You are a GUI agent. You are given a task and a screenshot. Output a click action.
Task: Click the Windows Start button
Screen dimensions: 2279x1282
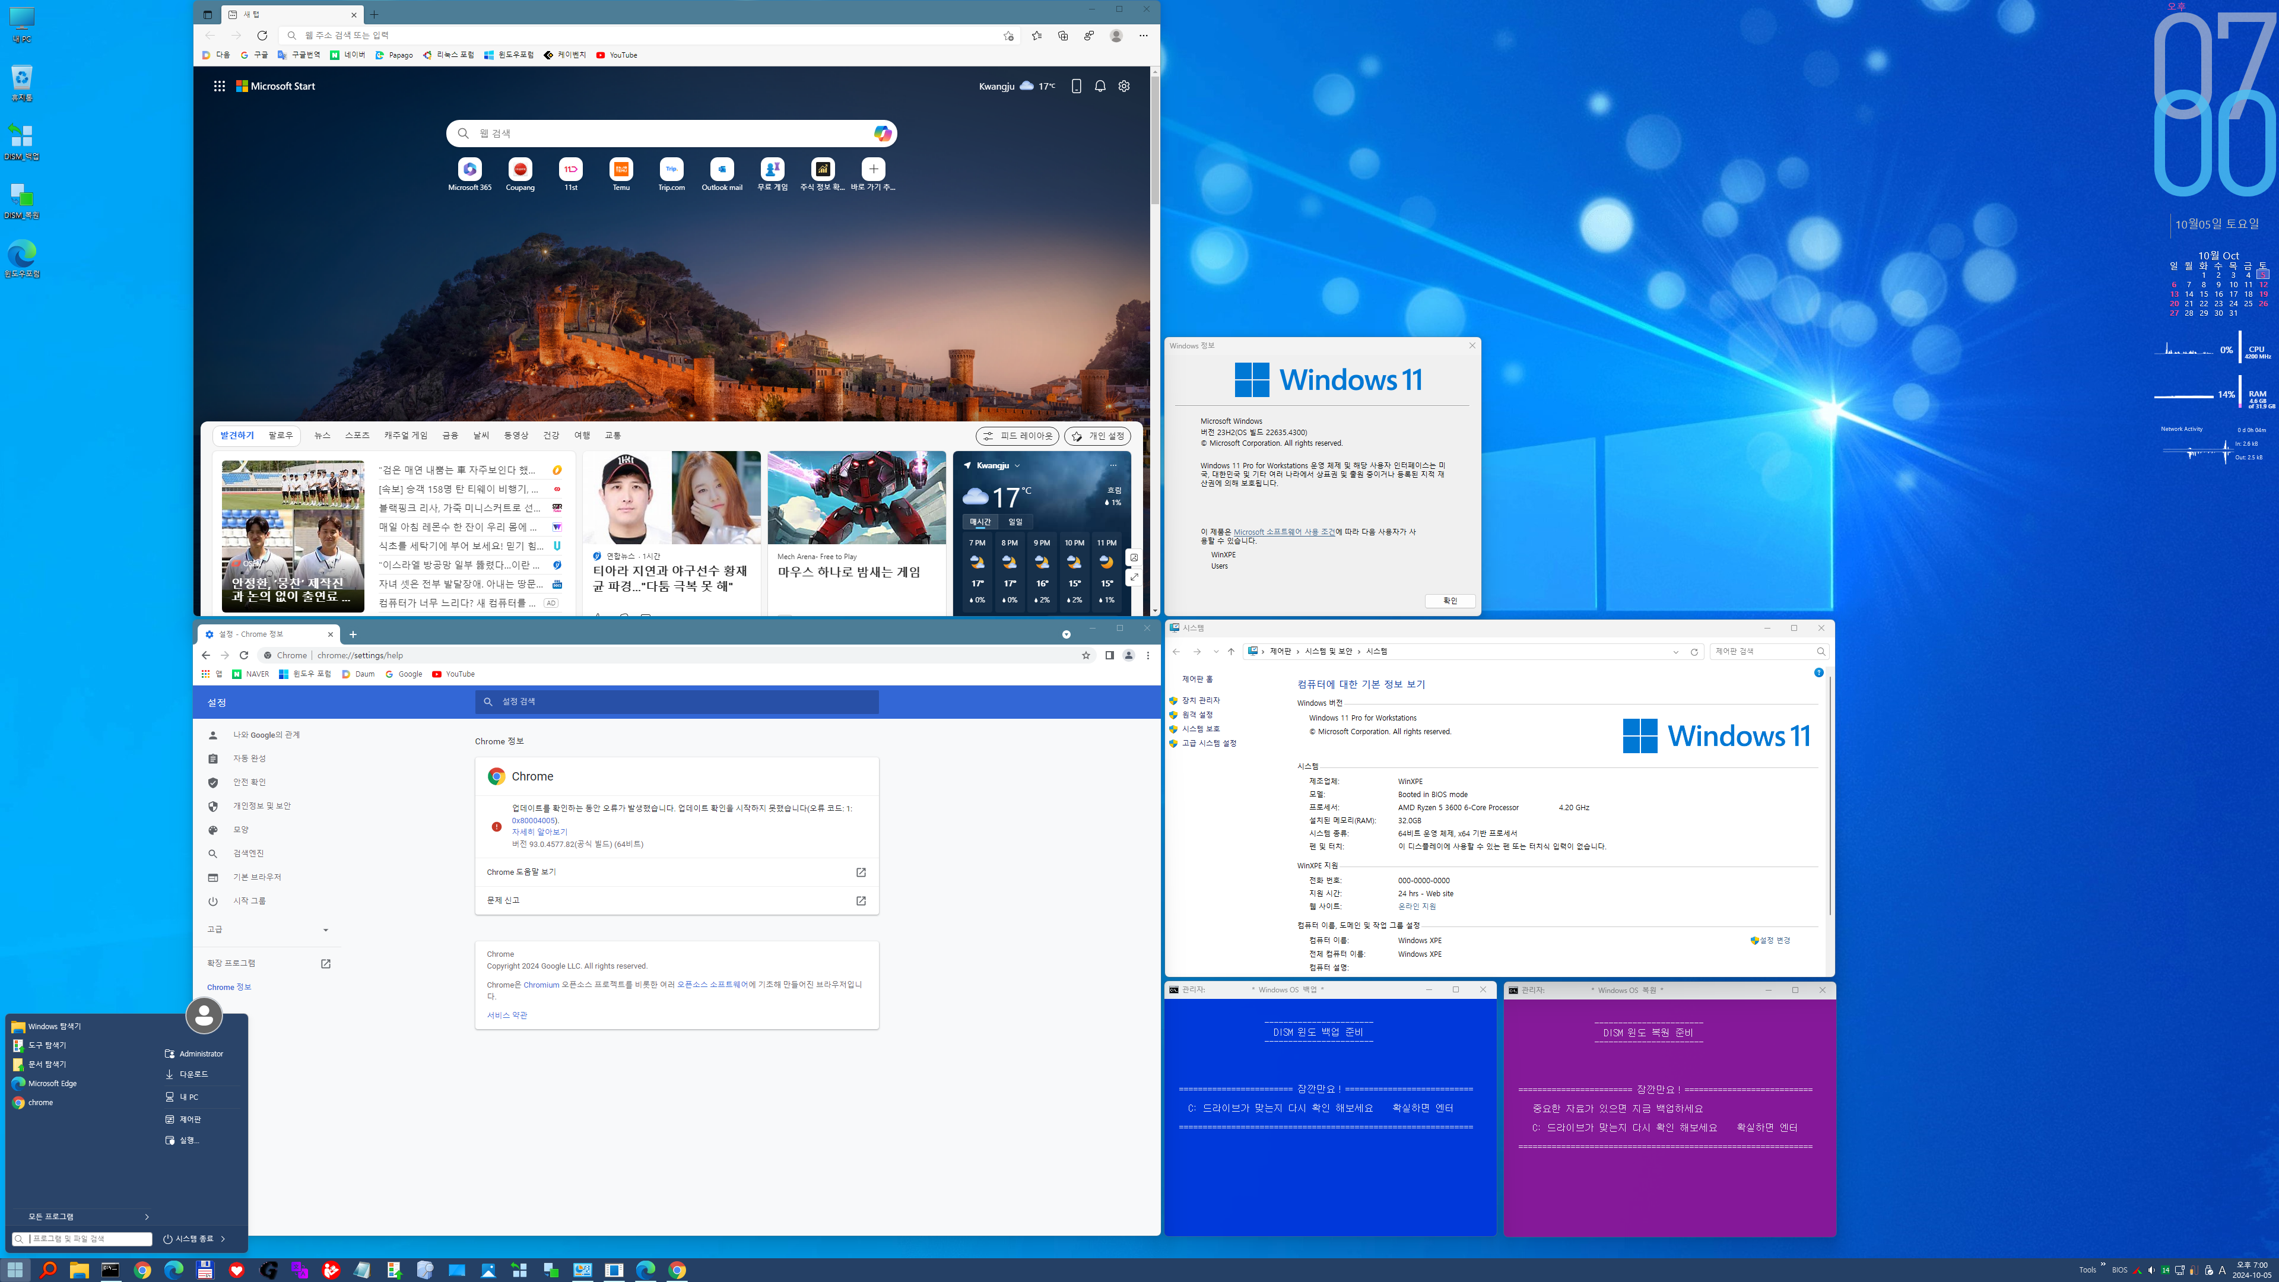15,1270
